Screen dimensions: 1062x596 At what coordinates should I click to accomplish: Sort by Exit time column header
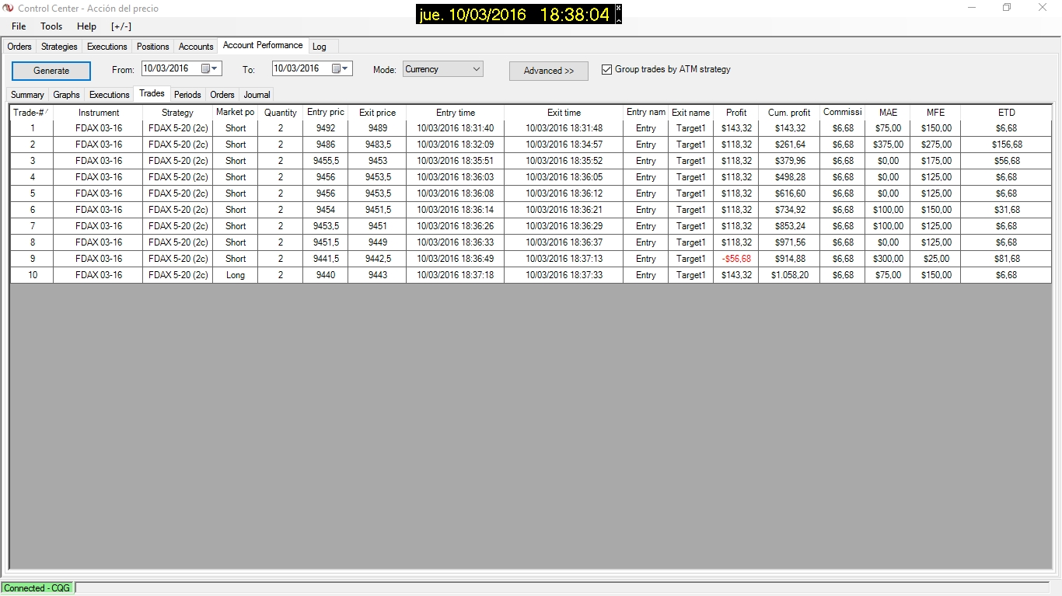pyautogui.click(x=564, y=113)
